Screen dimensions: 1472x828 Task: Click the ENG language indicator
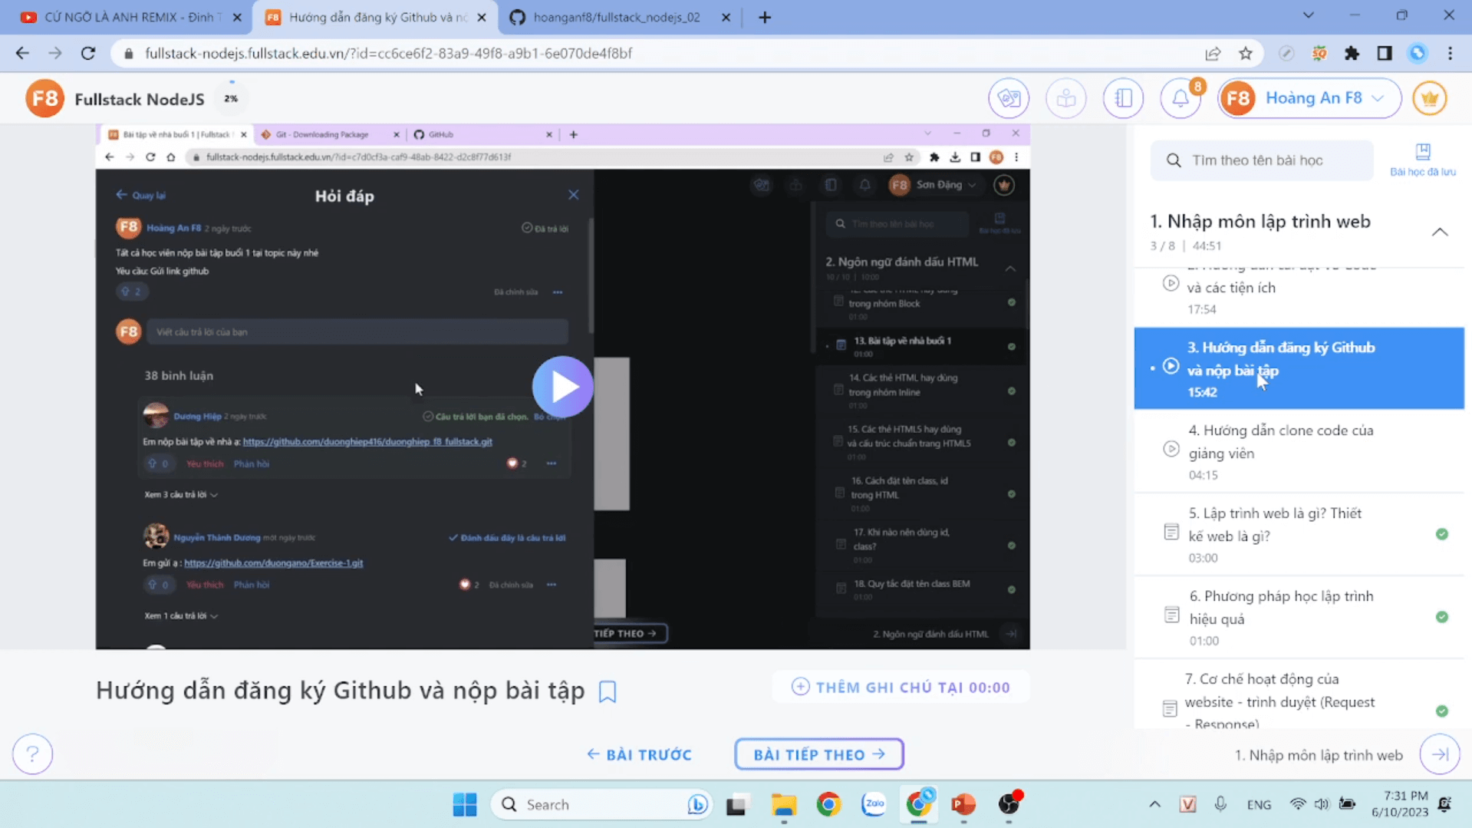[1259, 805]
